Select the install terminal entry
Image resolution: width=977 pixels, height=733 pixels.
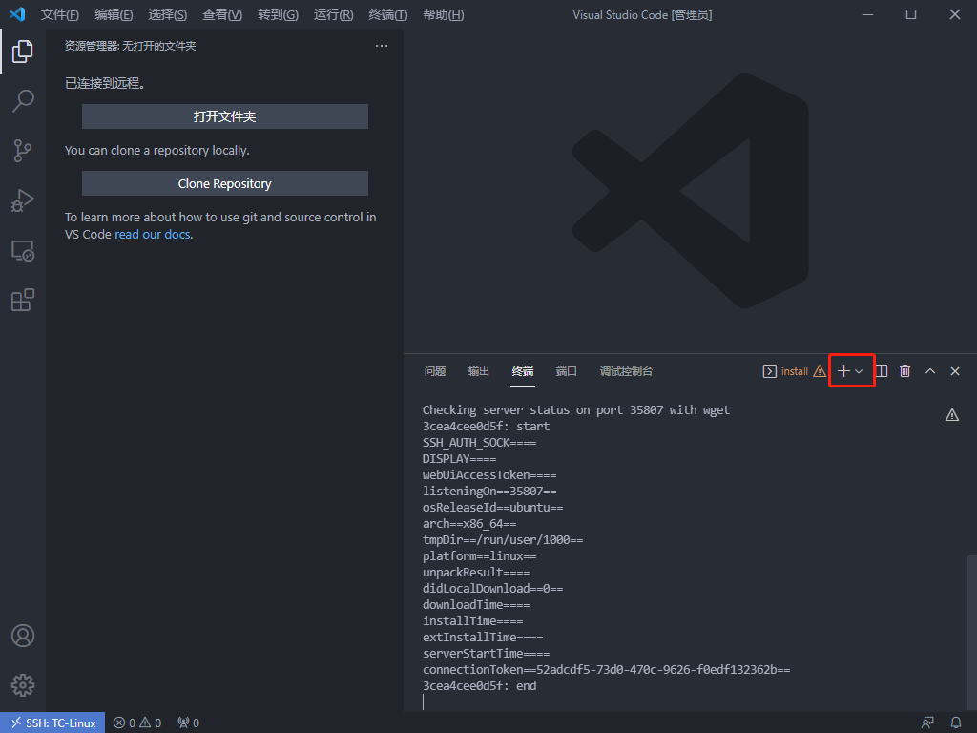[x=785, y=371]
